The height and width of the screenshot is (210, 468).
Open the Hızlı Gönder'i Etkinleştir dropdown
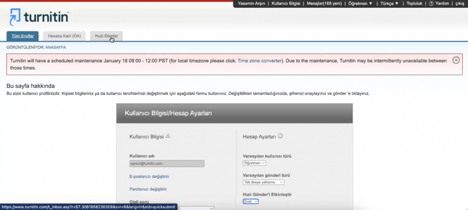pyautogui.click(x=251, y=201)
